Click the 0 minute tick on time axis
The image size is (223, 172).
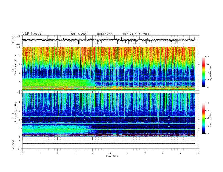point(22,153)
